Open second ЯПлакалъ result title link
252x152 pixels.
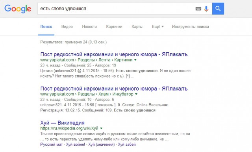click(114, 89)
